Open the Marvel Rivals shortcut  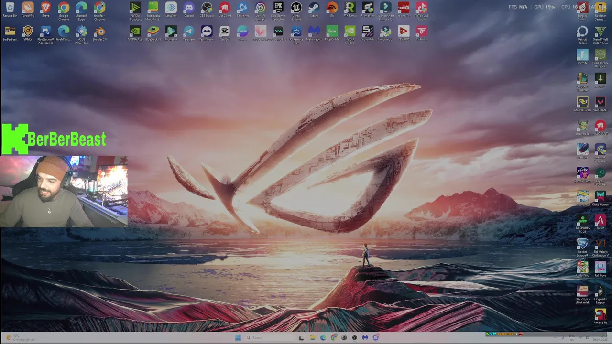click(582, 104)
